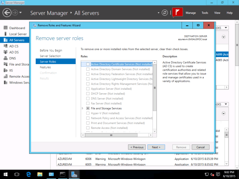Toggle Active Directory Certificate Services checkbox
Viewport: 239px width, 179px height.
click(x=88, y=64)
